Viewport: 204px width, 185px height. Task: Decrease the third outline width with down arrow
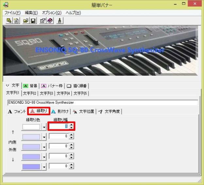coord(71,147)
